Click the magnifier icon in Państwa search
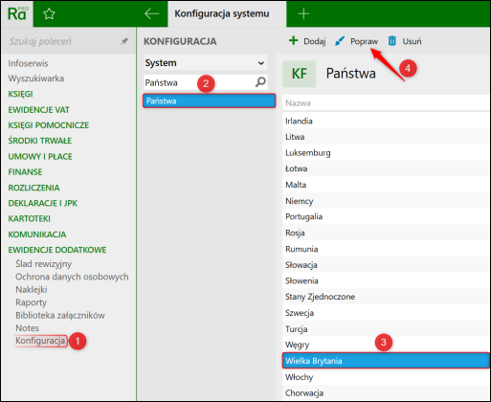The image size is (491, 402). click(260, 82)
